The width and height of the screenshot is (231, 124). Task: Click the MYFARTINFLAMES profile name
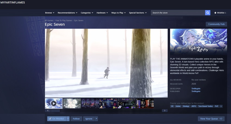[13, 2]
